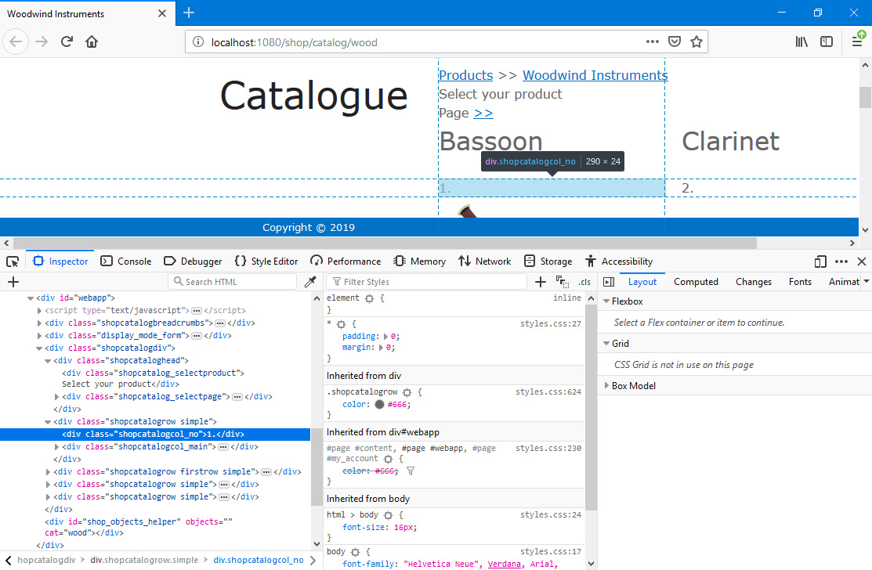Toggle pseudo-class panel icon
872x570 pixels.
[563, 282]
